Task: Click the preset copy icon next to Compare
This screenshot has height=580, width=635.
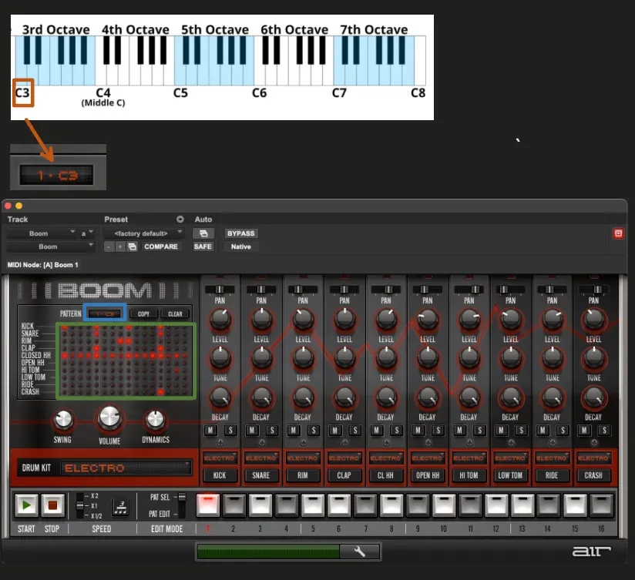Action: [130, 246]
